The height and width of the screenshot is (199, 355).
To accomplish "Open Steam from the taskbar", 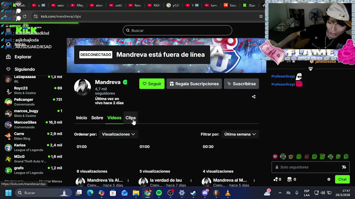I will (193, 193).
